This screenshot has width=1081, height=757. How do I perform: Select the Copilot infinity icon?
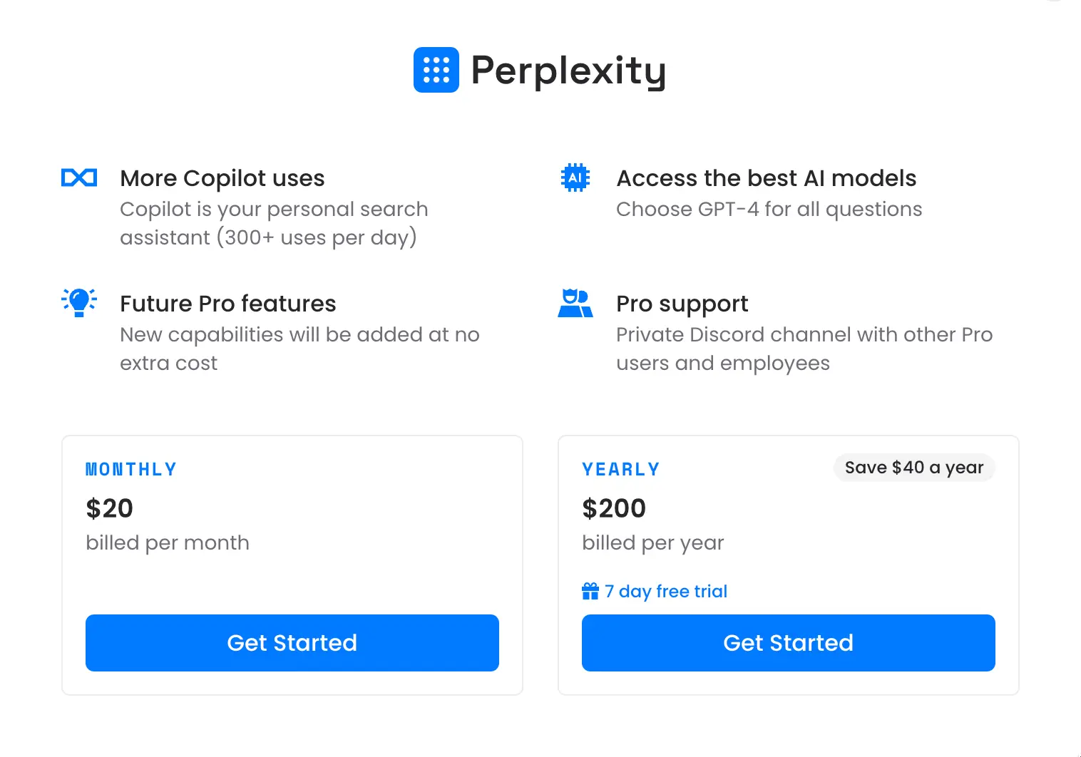tap(79, 177)
